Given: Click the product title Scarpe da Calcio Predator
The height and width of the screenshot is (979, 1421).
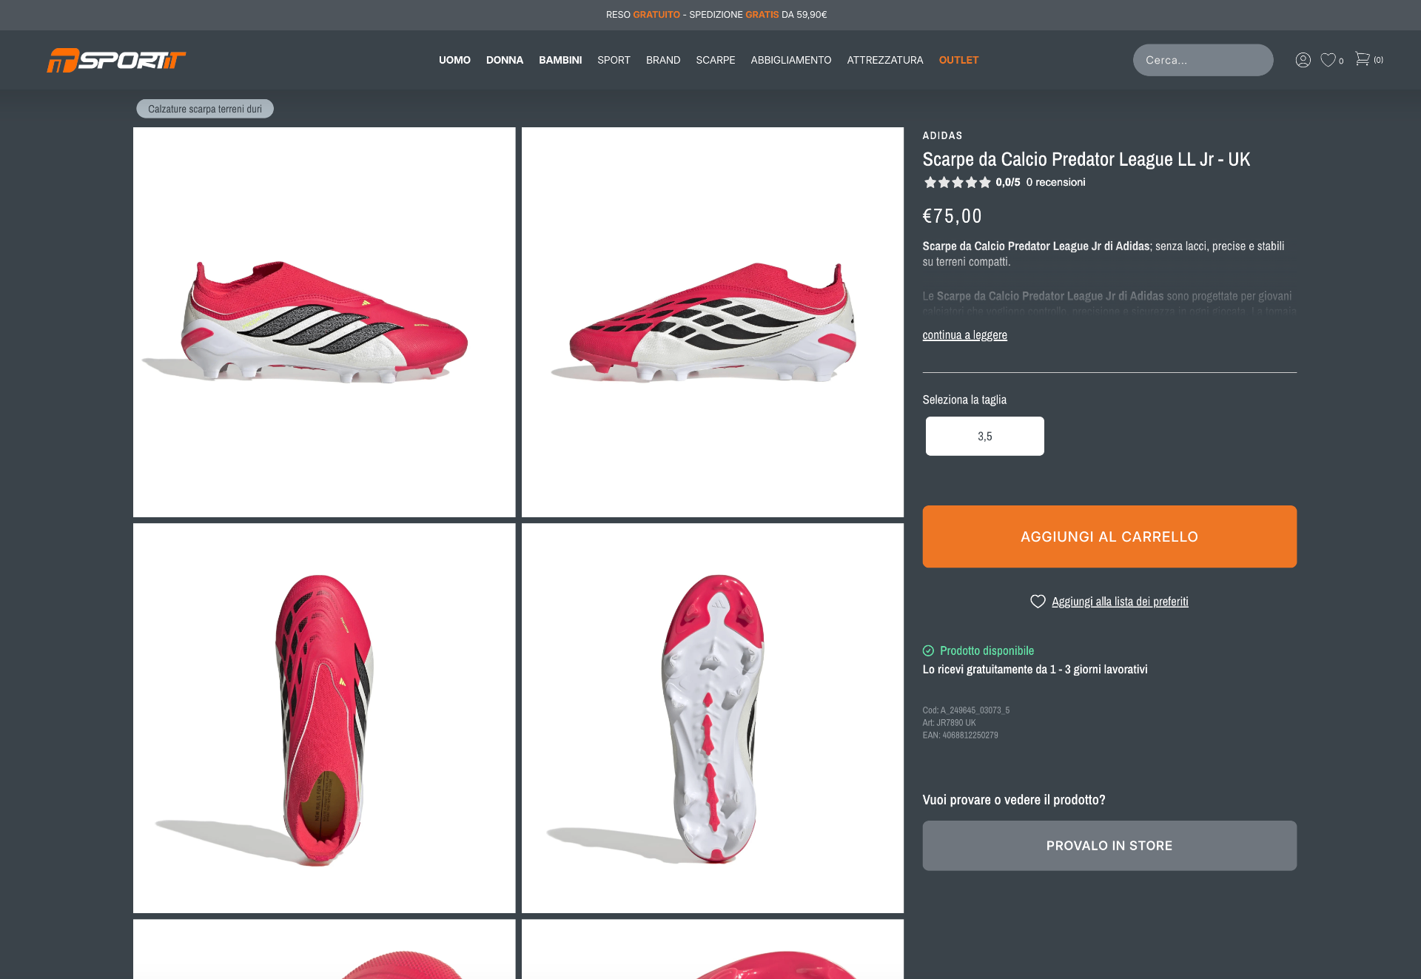Looking at the screenshot, I should point(1086,159).
